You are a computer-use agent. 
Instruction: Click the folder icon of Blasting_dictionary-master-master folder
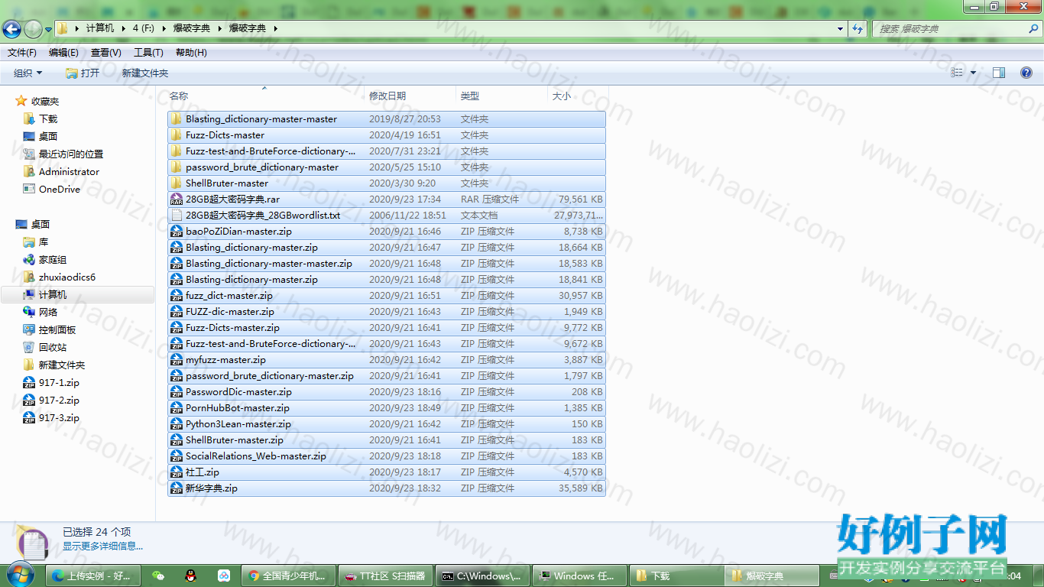coord(177,119)
